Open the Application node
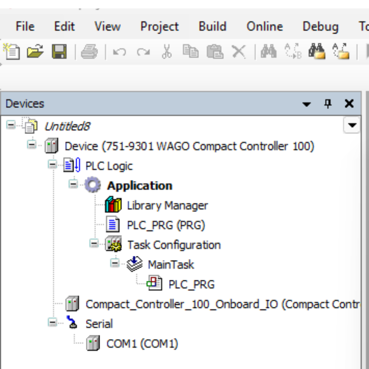 (x=139, y=185)
